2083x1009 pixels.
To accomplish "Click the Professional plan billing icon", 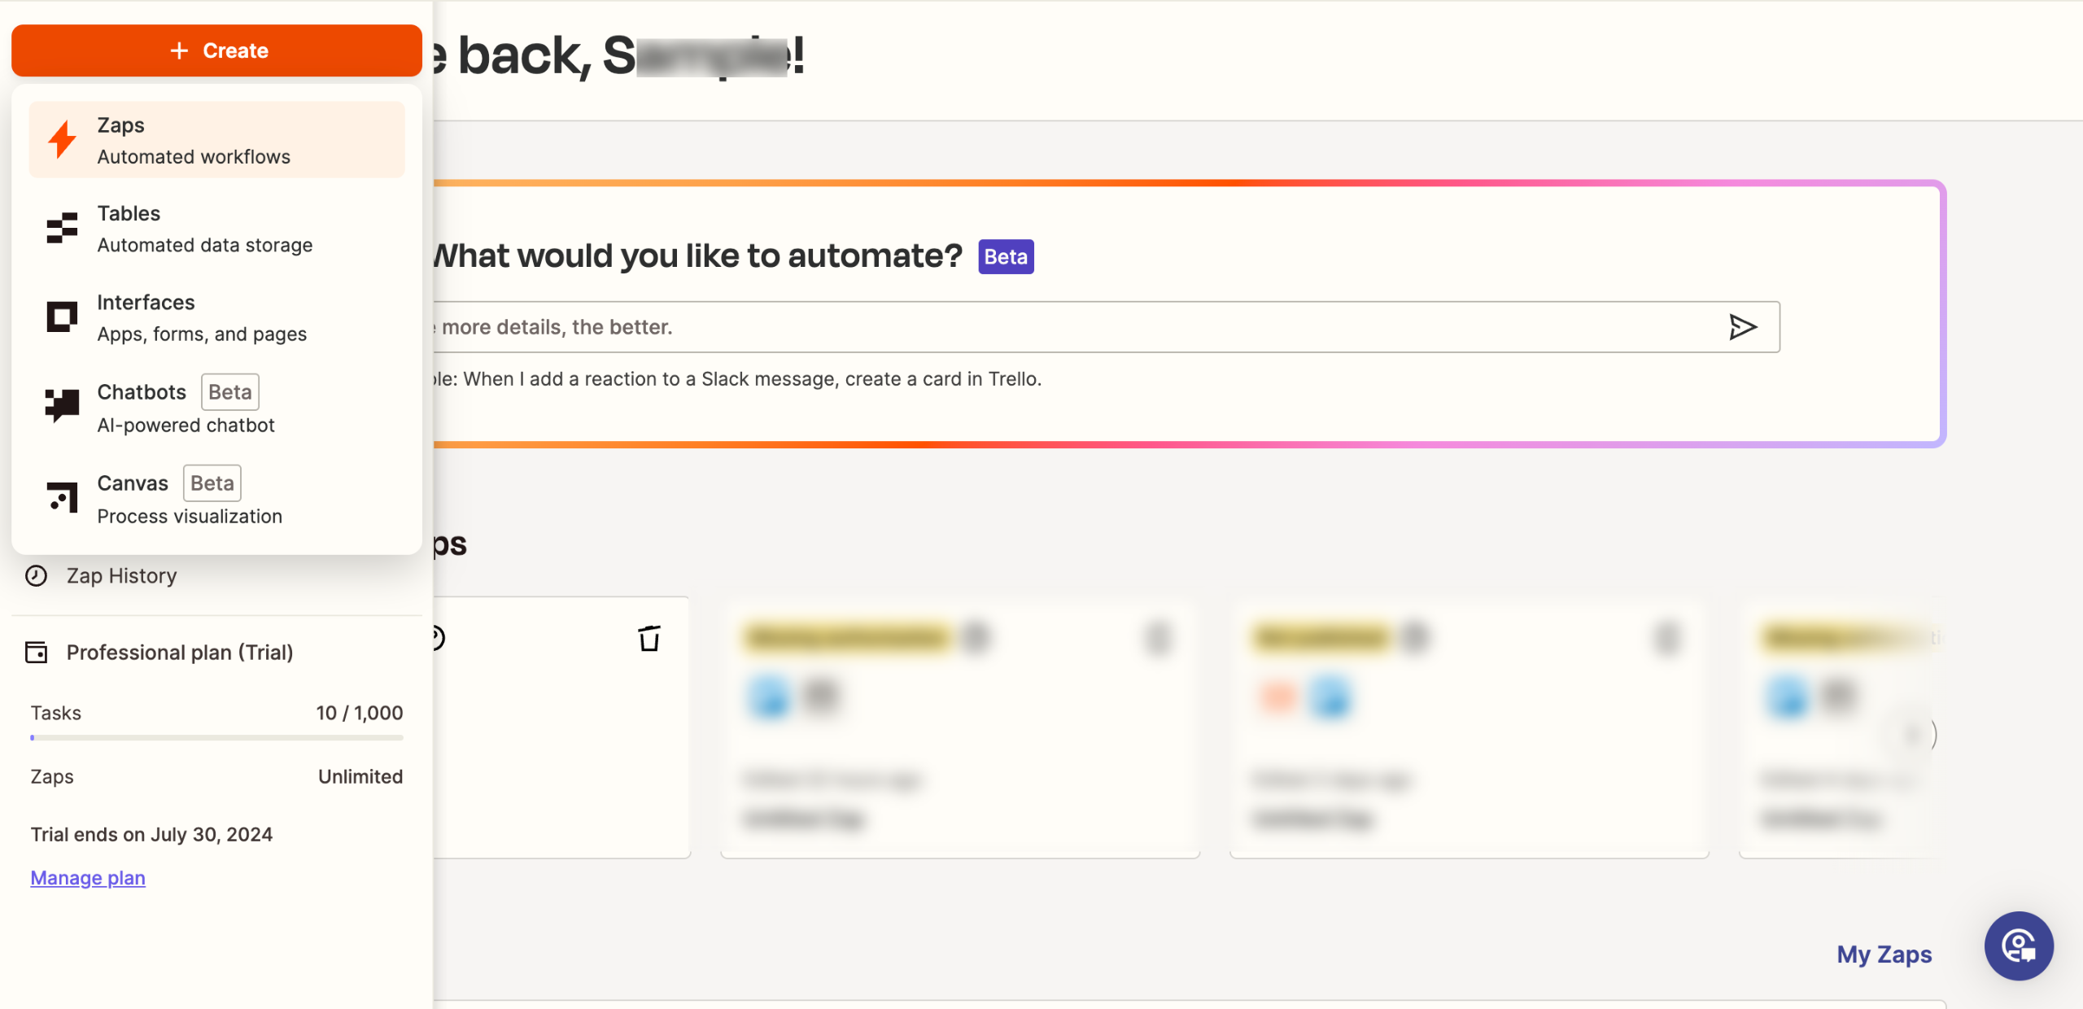I will click(36, 653).
